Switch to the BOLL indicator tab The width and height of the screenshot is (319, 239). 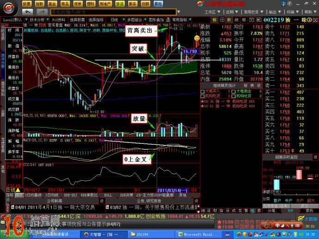click(108, 195)
